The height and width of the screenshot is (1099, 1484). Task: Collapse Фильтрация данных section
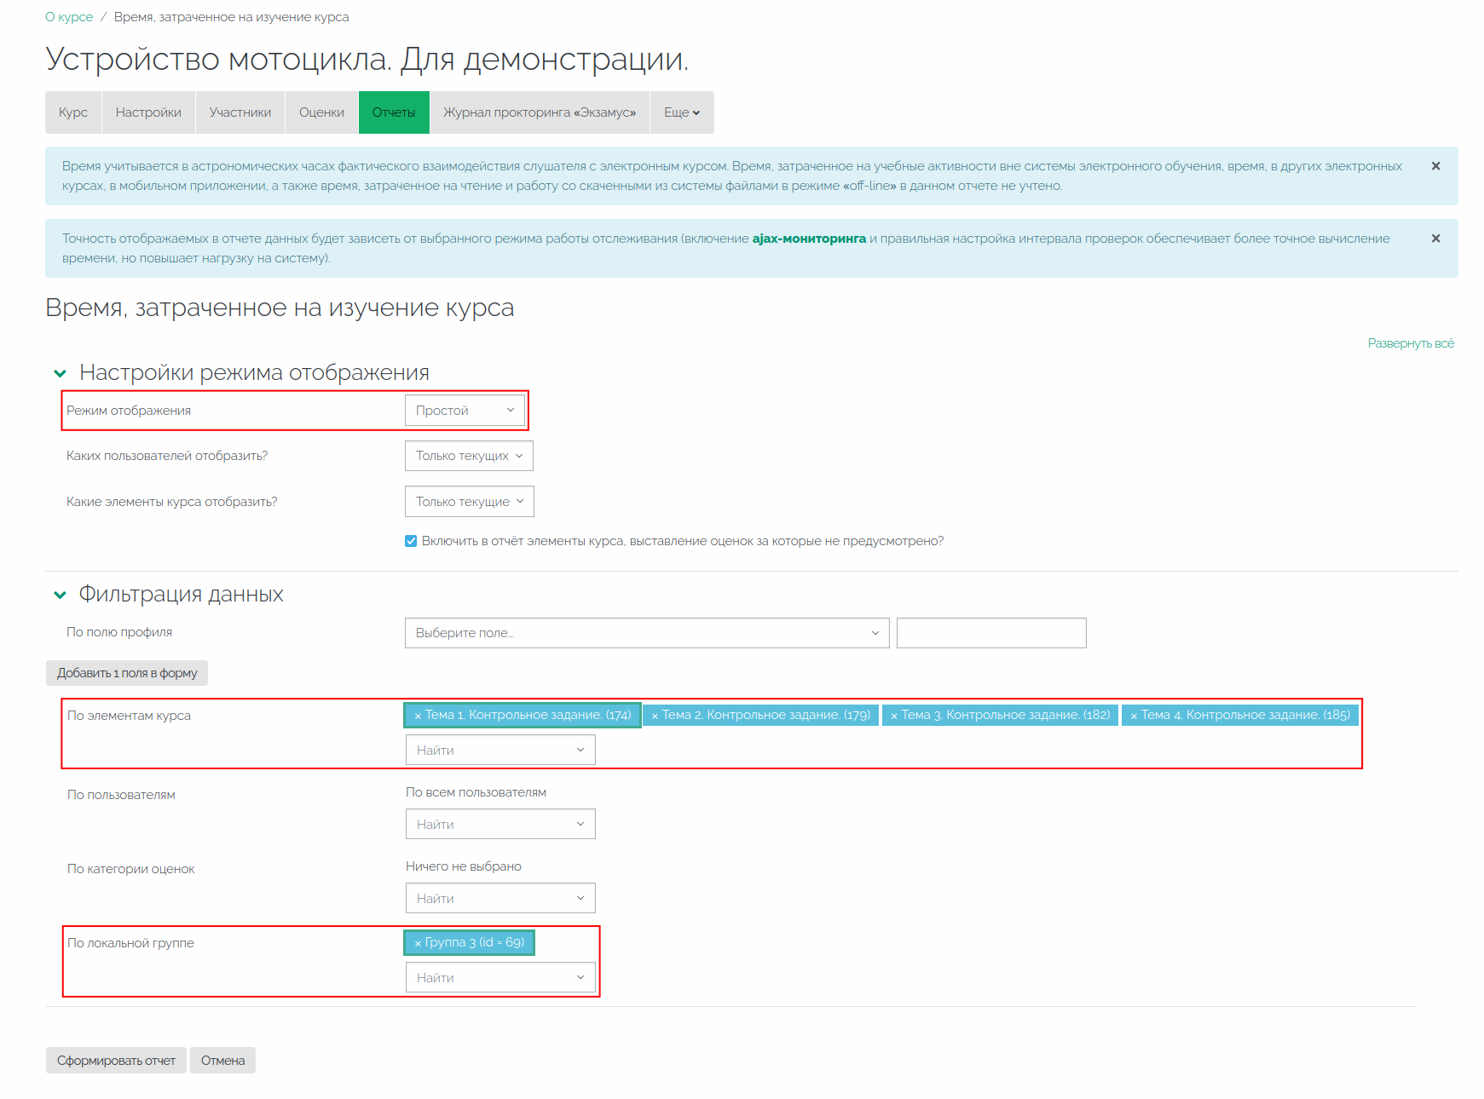(60, 595)
